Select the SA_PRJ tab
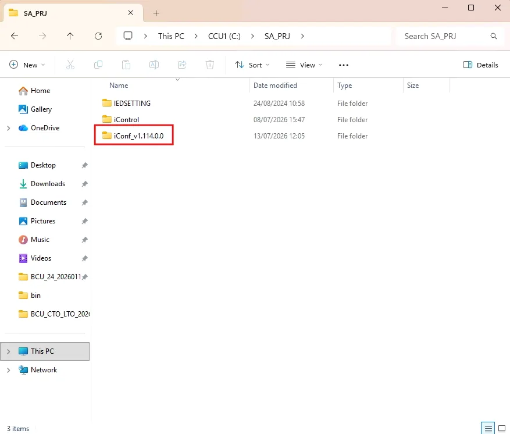 pyautogui.click(x=73, y=13)
